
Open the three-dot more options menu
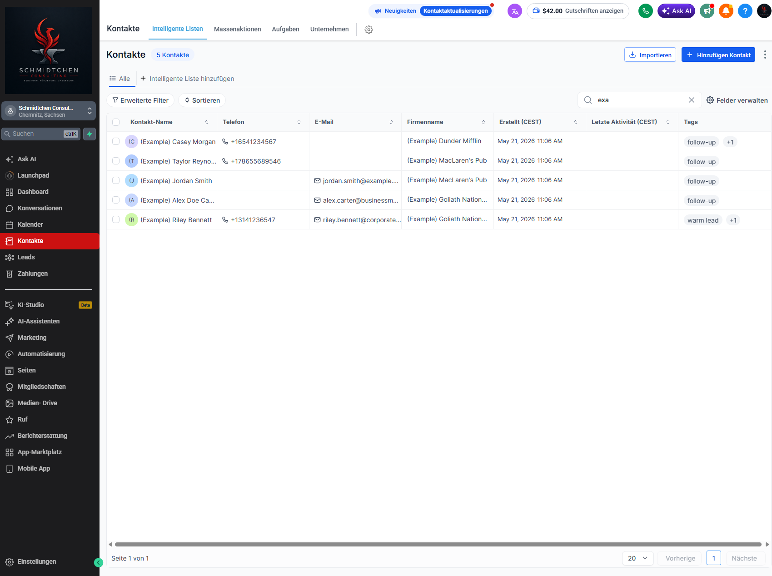click(x=765, y=55)
